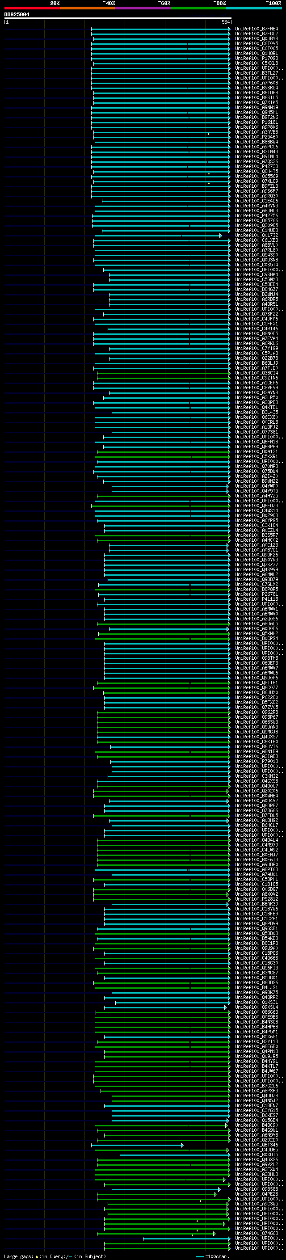Select hit label UniRef100_Q7XIK5
The height and width of the screenshot is (1260, 286).
257,103
